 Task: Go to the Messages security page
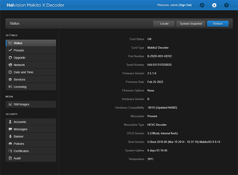pos(20,129)
